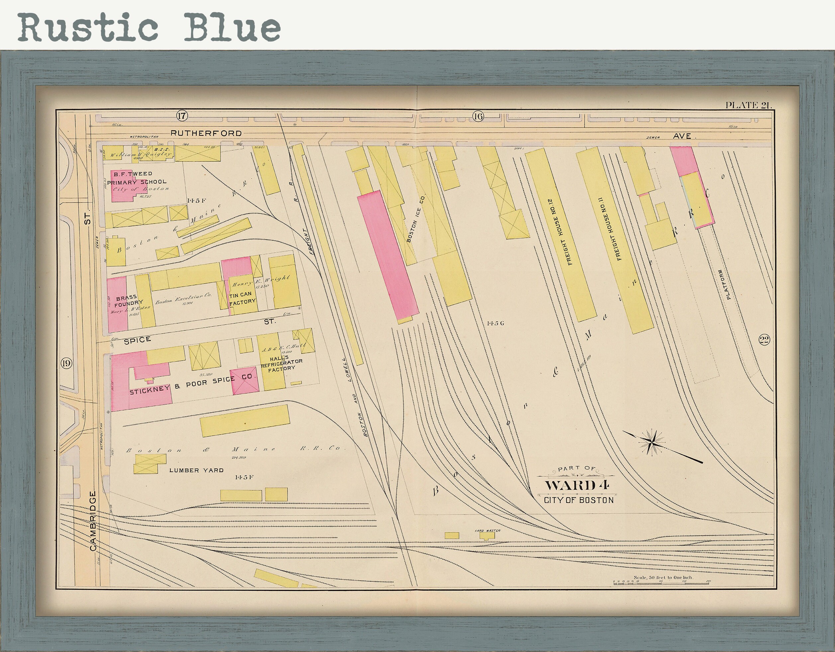Click the circled plate number 16

point(478,116)
